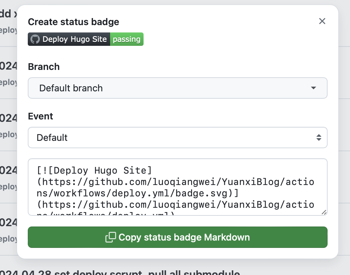Click the Create status badge heading
Screen dimensions: 350x275
[73, 22]
